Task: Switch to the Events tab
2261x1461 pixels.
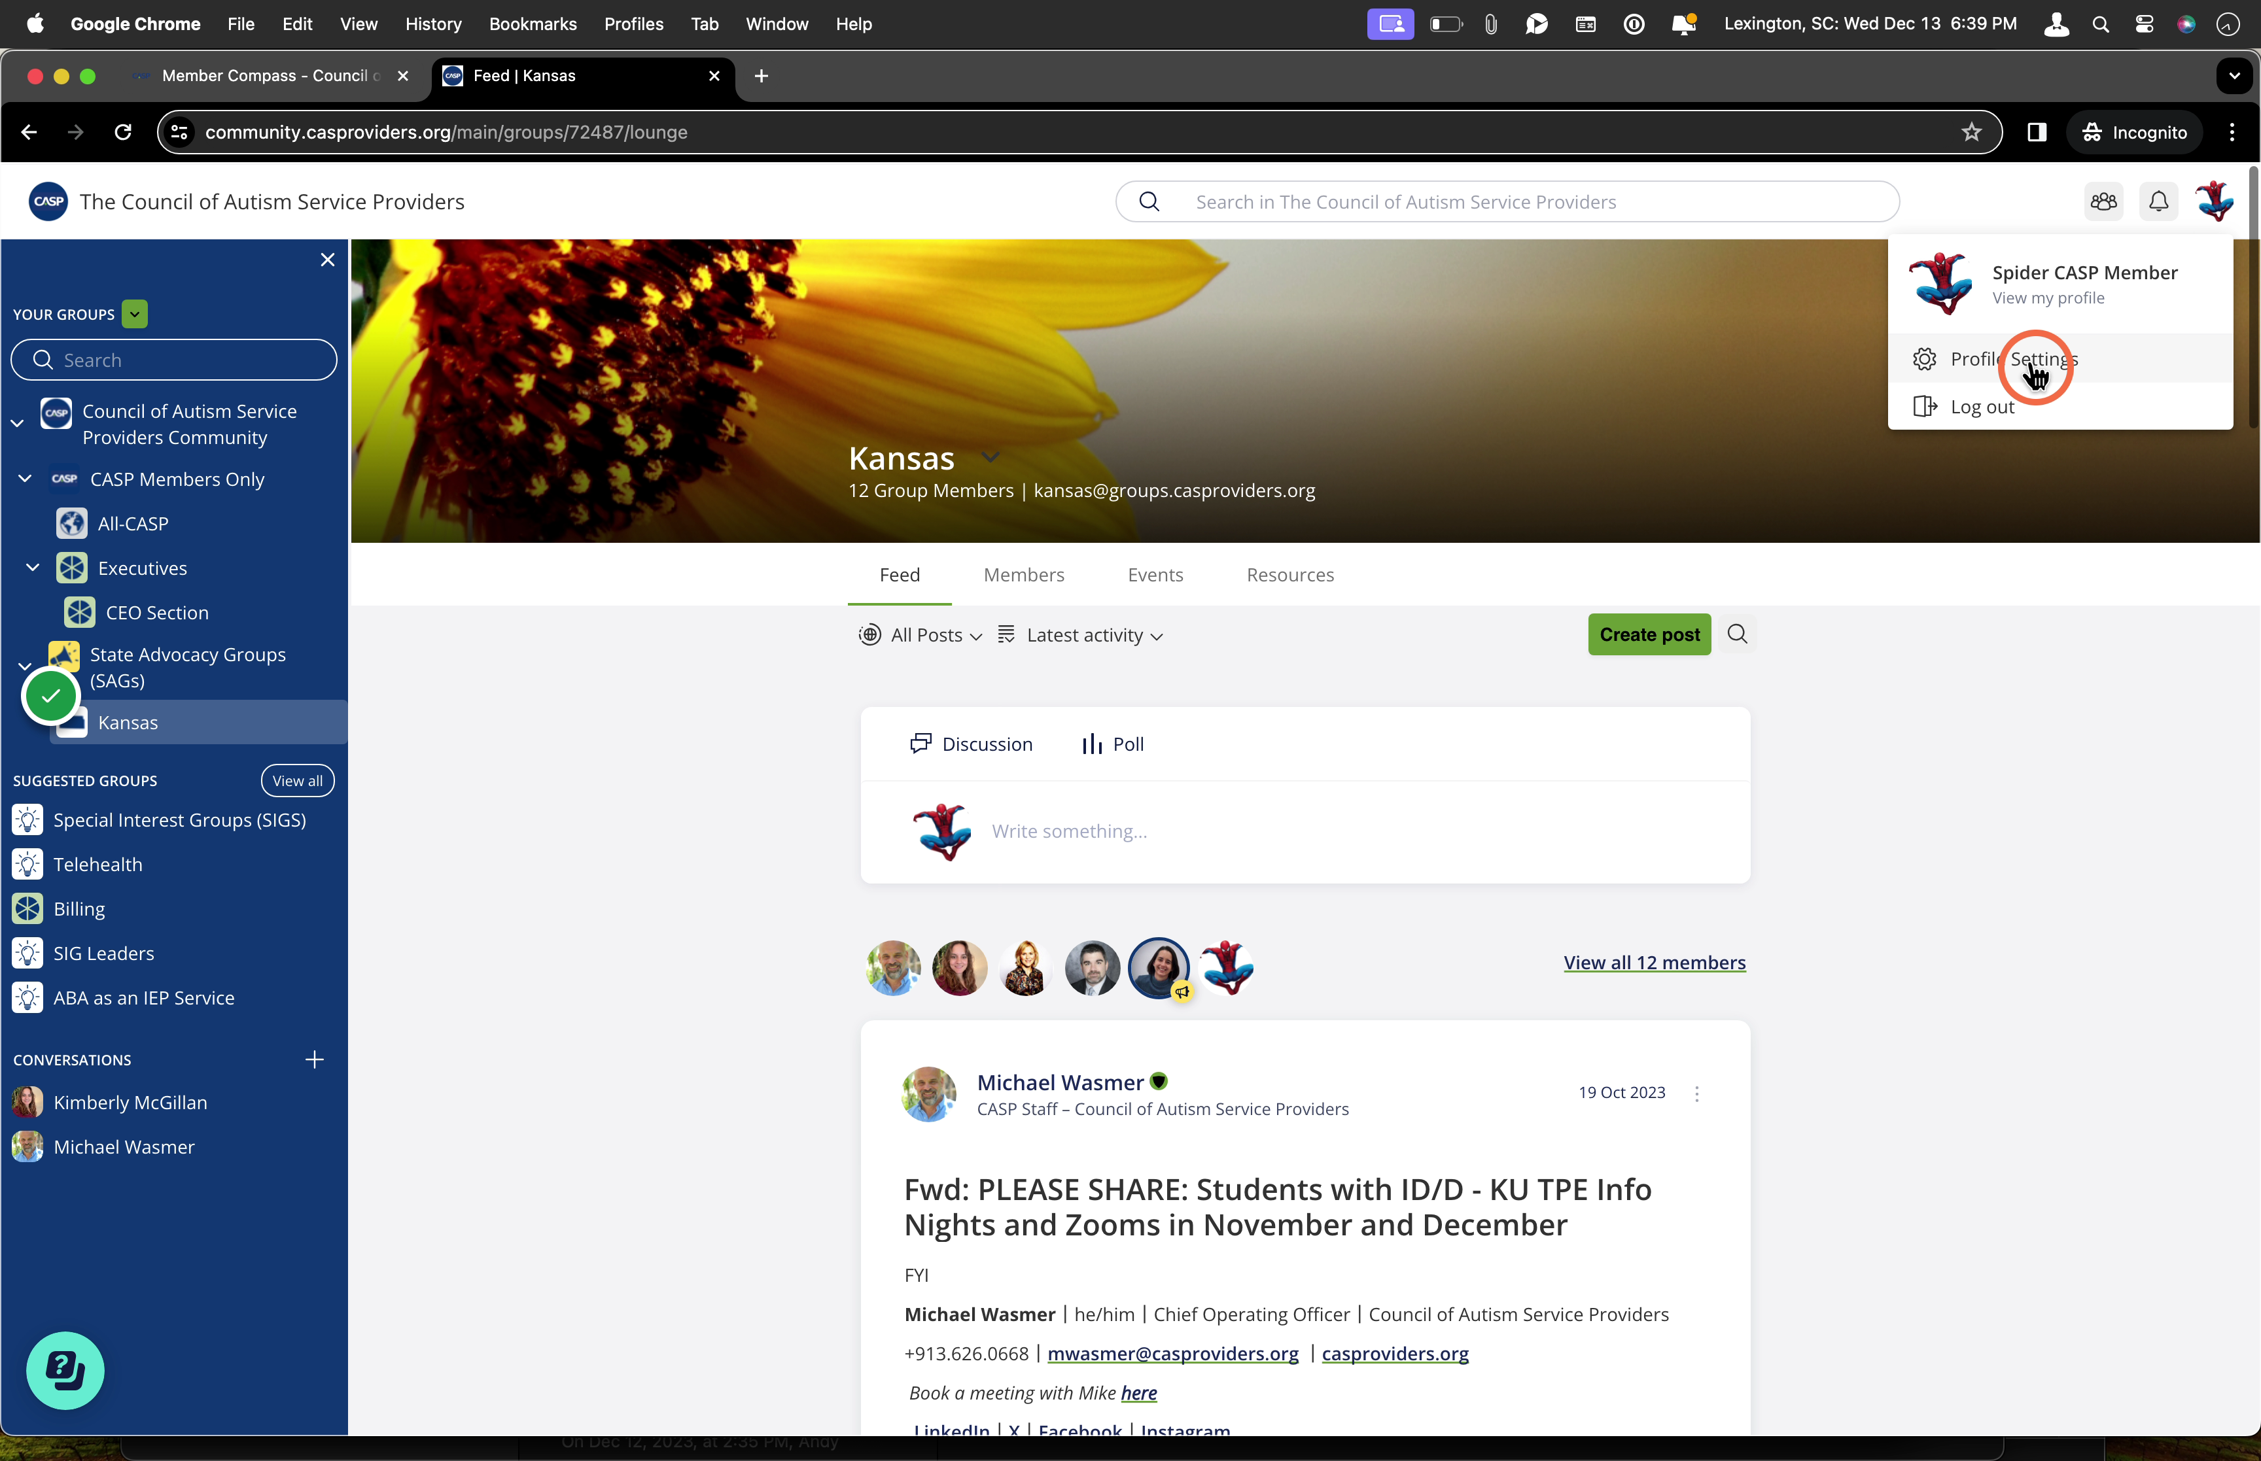Action: pos(1155,575)
